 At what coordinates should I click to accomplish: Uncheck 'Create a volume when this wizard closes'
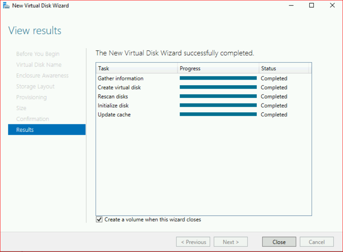[x=99, y=220]
